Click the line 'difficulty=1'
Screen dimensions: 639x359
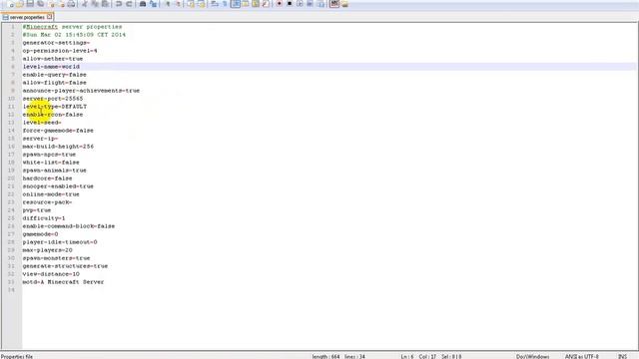[44, 218]
